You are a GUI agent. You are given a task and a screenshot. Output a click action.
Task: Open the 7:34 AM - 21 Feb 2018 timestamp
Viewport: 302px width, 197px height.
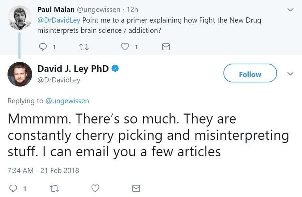[43, 170]
